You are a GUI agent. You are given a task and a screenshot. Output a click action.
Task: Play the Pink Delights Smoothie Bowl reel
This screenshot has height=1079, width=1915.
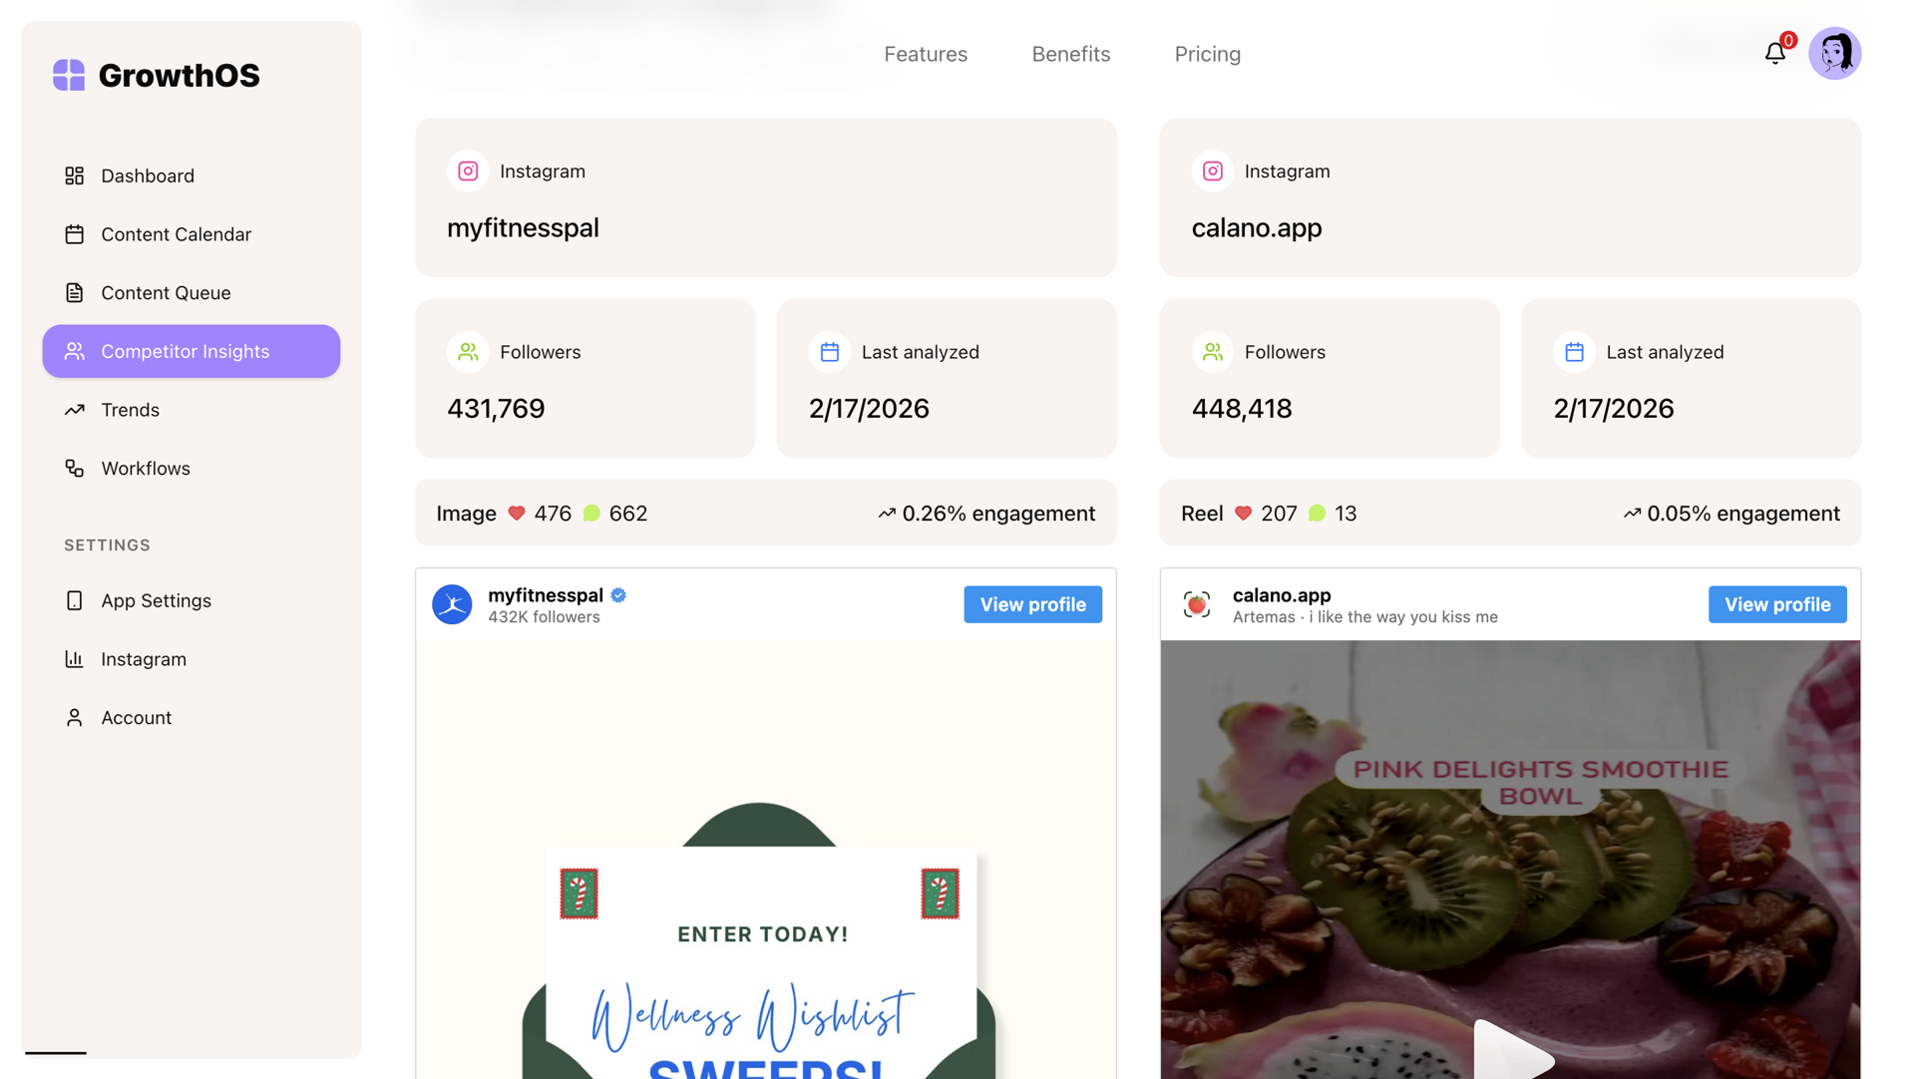tap(1512, 1059)
